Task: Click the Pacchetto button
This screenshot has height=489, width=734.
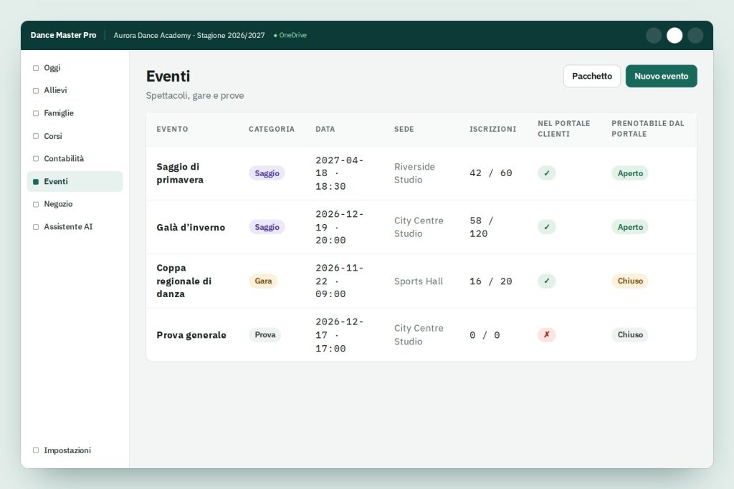Action: coord(591,76)
